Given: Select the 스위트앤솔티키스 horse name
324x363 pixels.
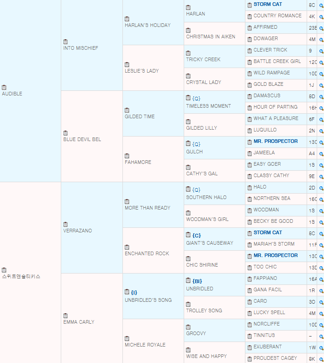Looking at the screenshot, I should [21, 276].
